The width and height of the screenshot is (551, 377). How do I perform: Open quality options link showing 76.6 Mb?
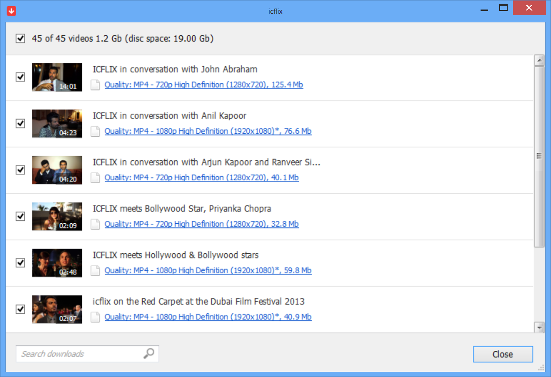pyautogui.click(x=208, y=131)
